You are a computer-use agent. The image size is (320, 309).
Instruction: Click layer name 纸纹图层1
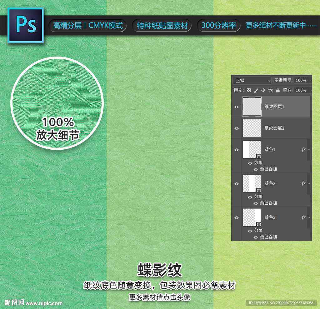coord(274,107)
